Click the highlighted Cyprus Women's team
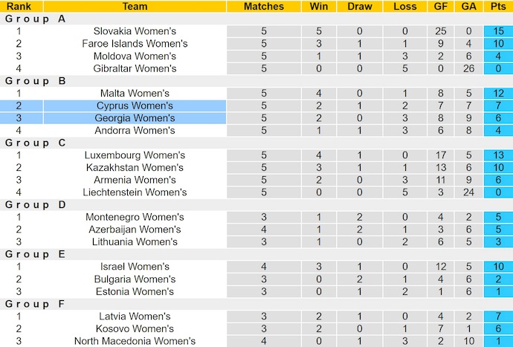The width and height of the screenshot is (513, 347). (135, 106)
